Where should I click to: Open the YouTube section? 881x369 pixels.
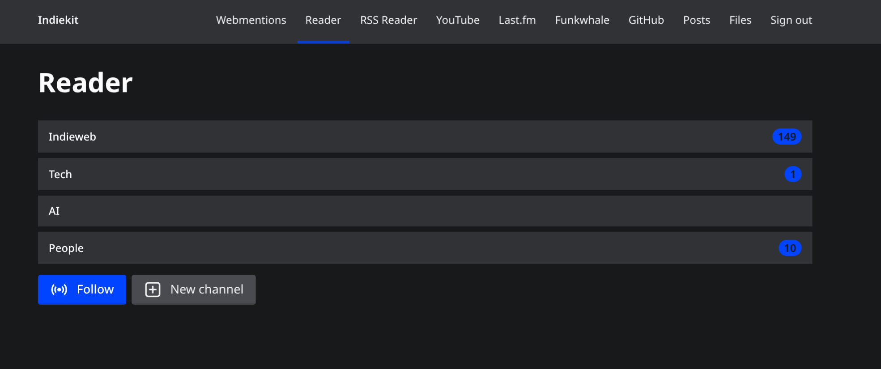458,20
